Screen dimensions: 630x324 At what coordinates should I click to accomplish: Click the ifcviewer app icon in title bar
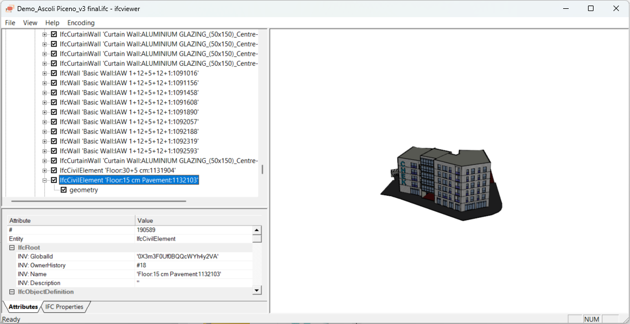point(9,8)
